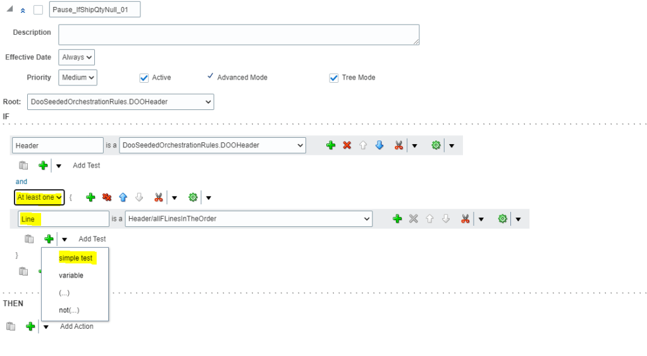This screenshot has width=647, height=356.
Task: Click the green plus icon beside Add Action
Action: tap(30, 326)
